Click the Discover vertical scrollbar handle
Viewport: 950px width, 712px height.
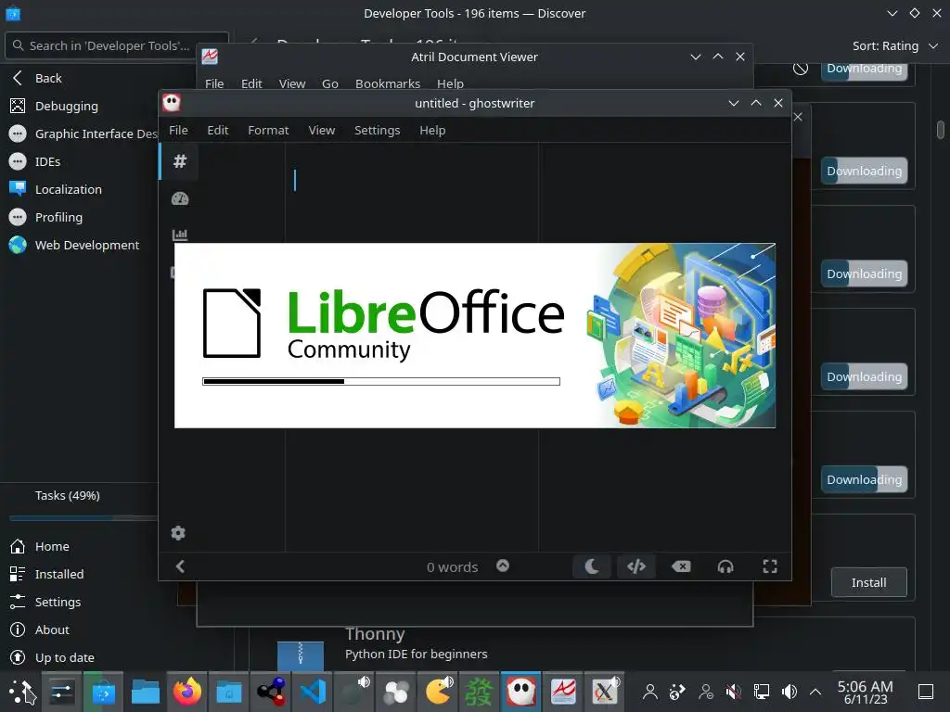(941, 130)
